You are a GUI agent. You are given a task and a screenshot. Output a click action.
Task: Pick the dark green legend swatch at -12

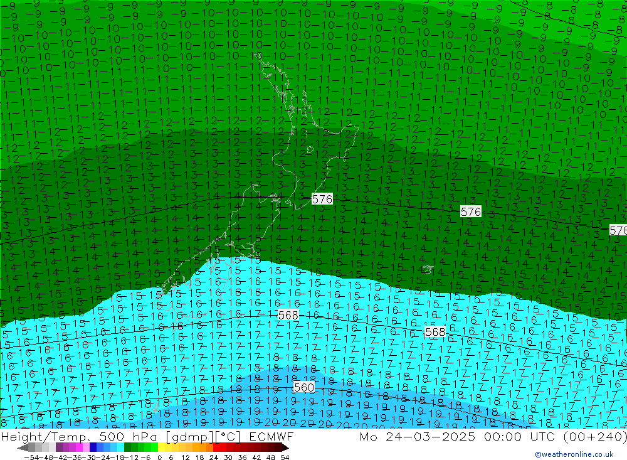tap(127, 447)
